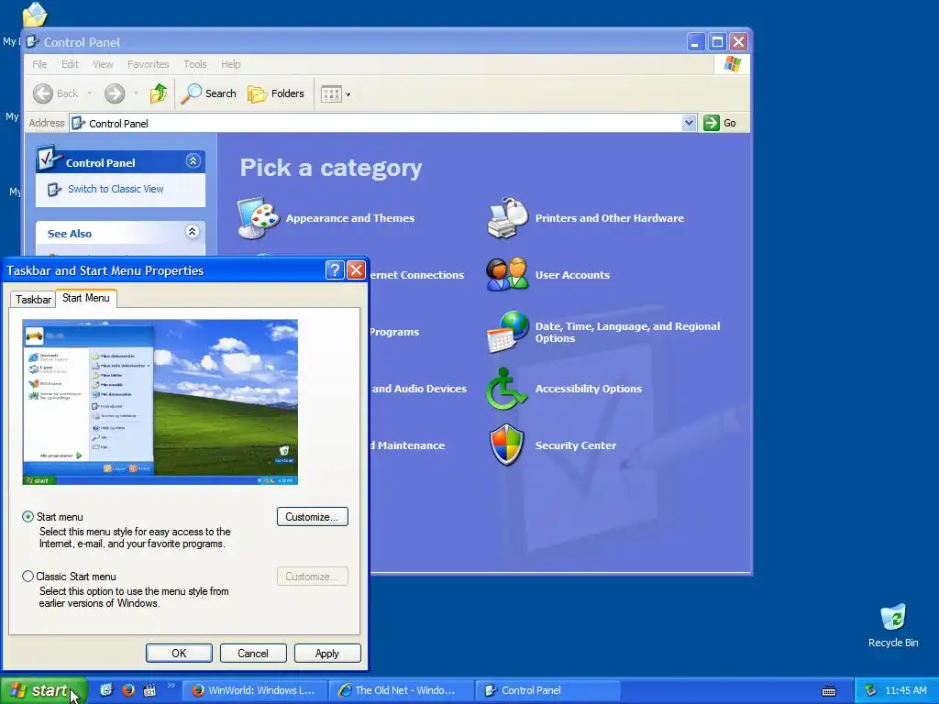Image resolution: width=939 pixels, height=704 pixels.
Task: Switch to Control Panel taskbar button
Action: click(x=548, y=690)
